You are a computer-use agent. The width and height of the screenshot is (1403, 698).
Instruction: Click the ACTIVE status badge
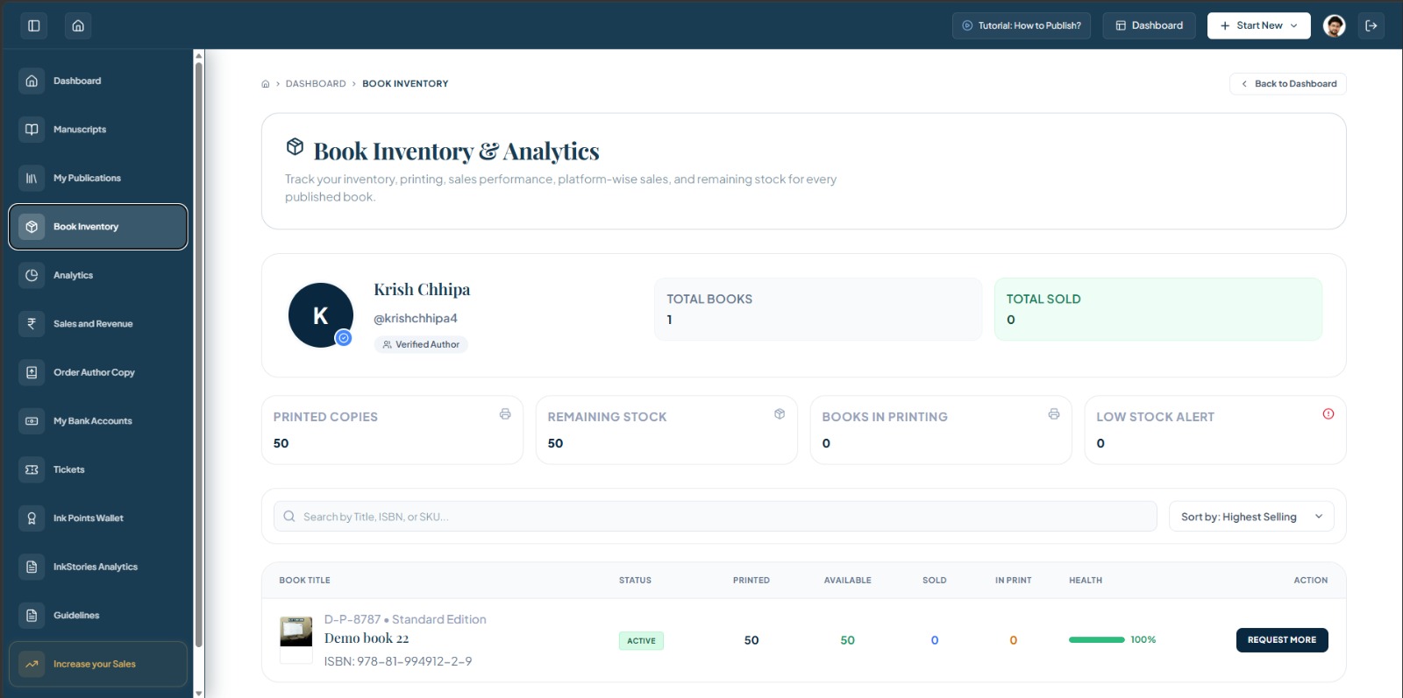[641, 641]
